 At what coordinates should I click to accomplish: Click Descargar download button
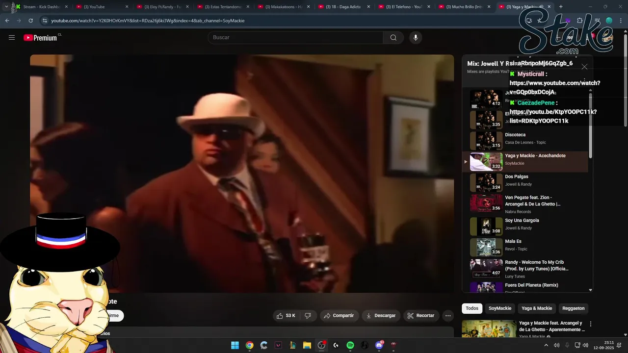381,316
